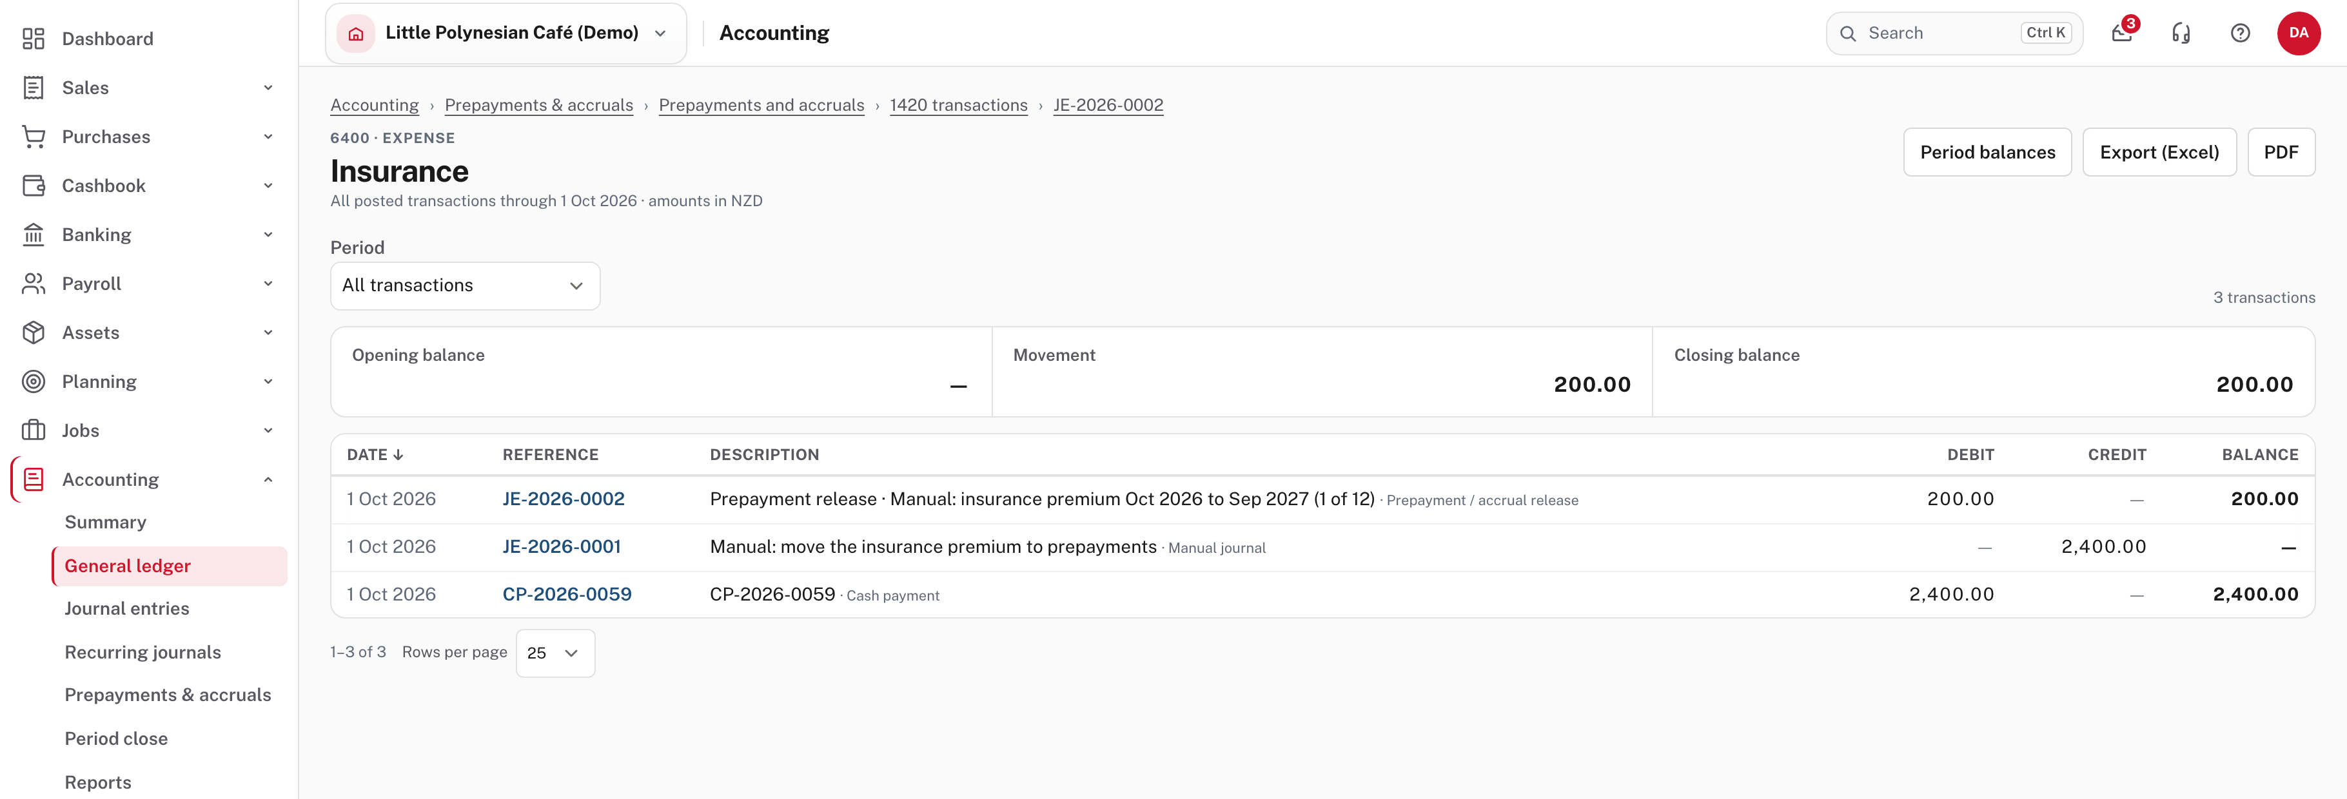This screenshot has width=2347, height=799.
Task: Open the help question mark icon
Action: click(2241, 34)
